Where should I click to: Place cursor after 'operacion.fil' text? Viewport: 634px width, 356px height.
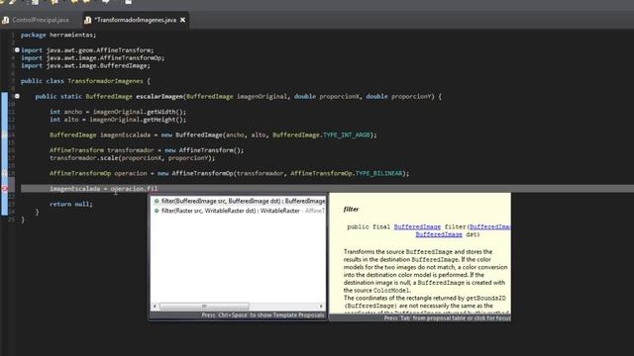pyautogui.click(x=158, y=189)
